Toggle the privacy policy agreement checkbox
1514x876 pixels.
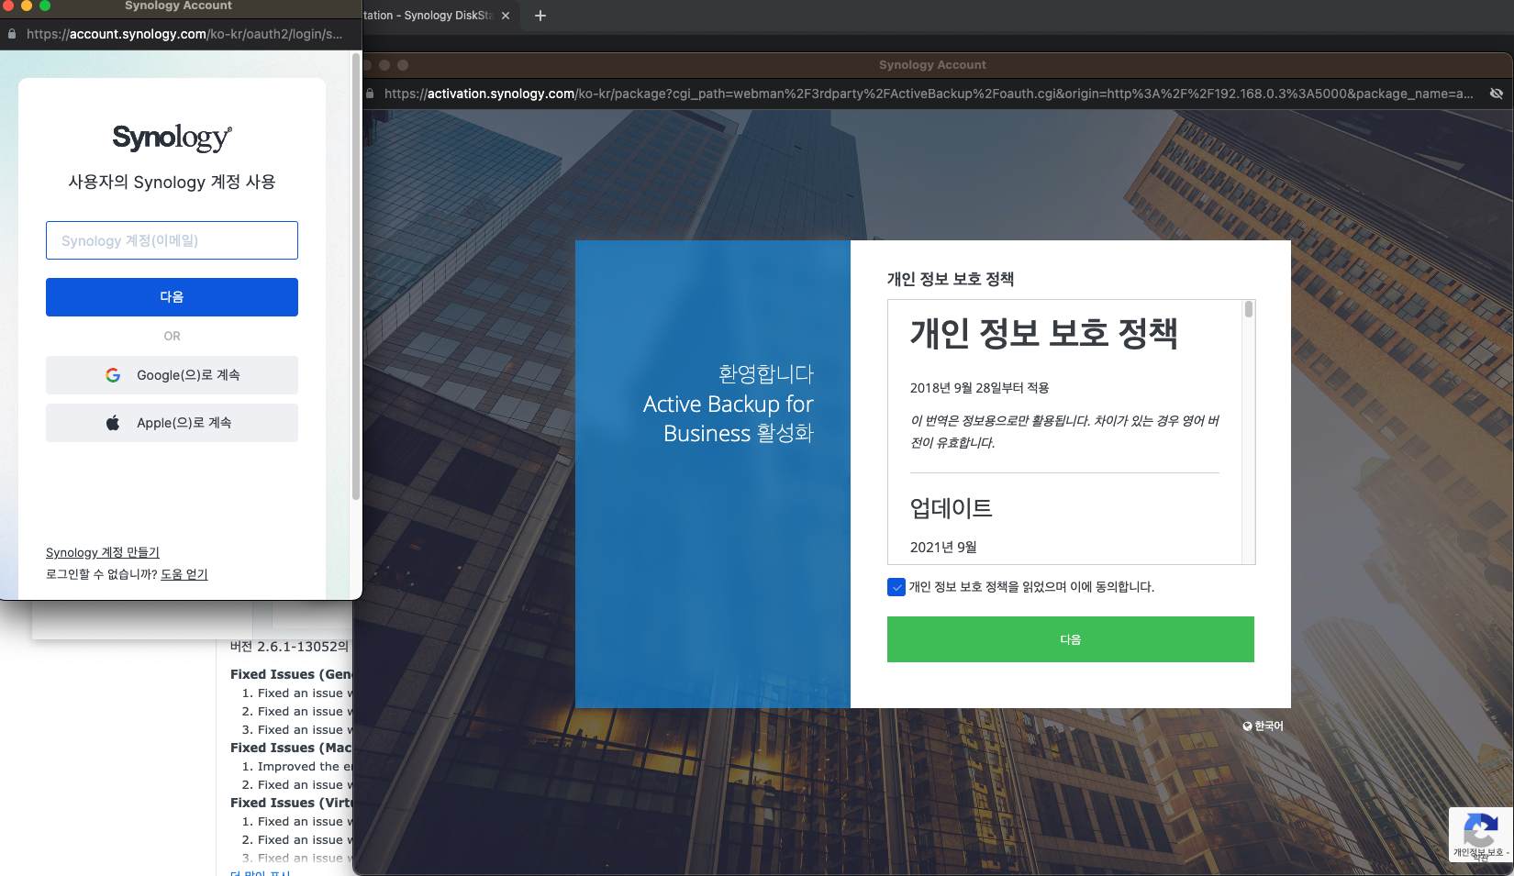point(896,587)
